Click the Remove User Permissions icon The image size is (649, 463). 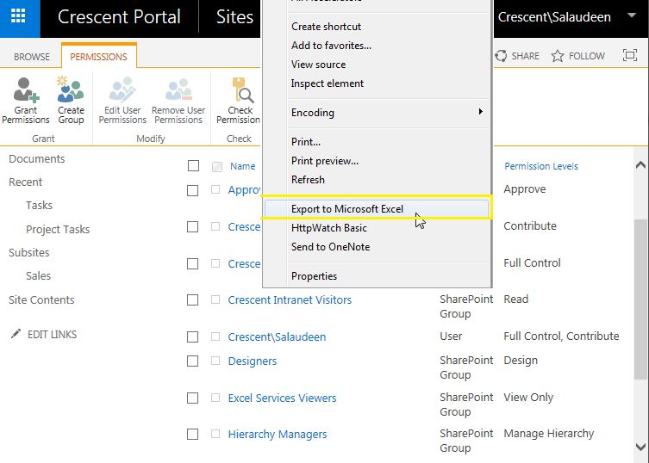click(178, 90)
